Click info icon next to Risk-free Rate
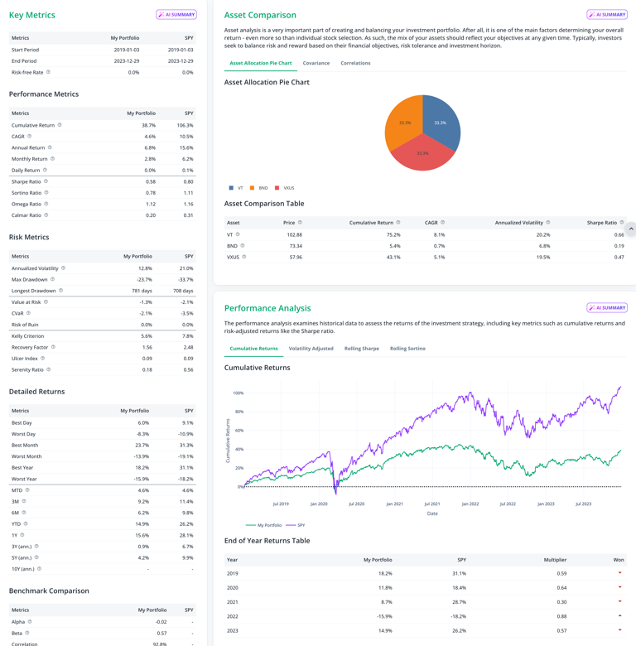Viewport: 636px width, 646px height. coord(48,72)
